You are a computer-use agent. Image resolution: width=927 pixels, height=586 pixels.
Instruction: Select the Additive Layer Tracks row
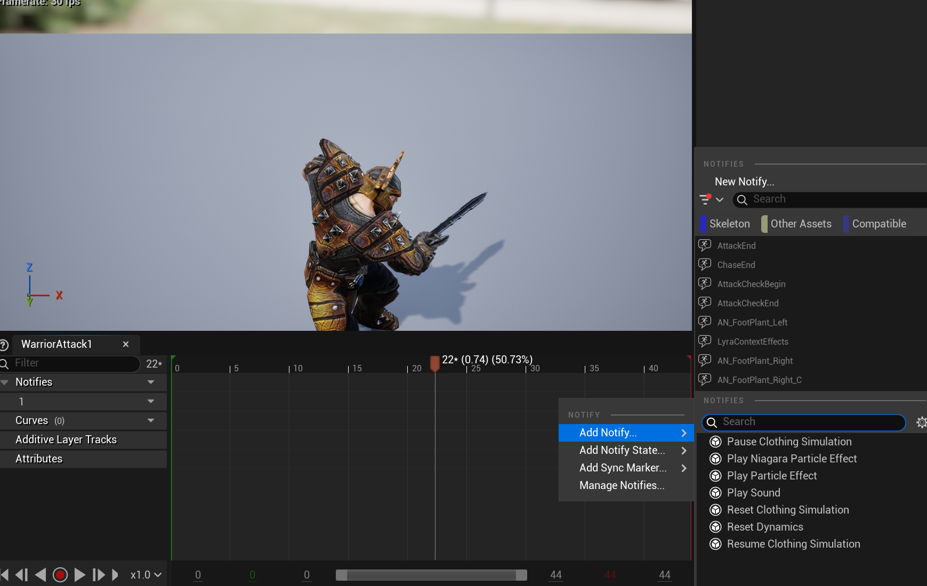pos(83,439)
